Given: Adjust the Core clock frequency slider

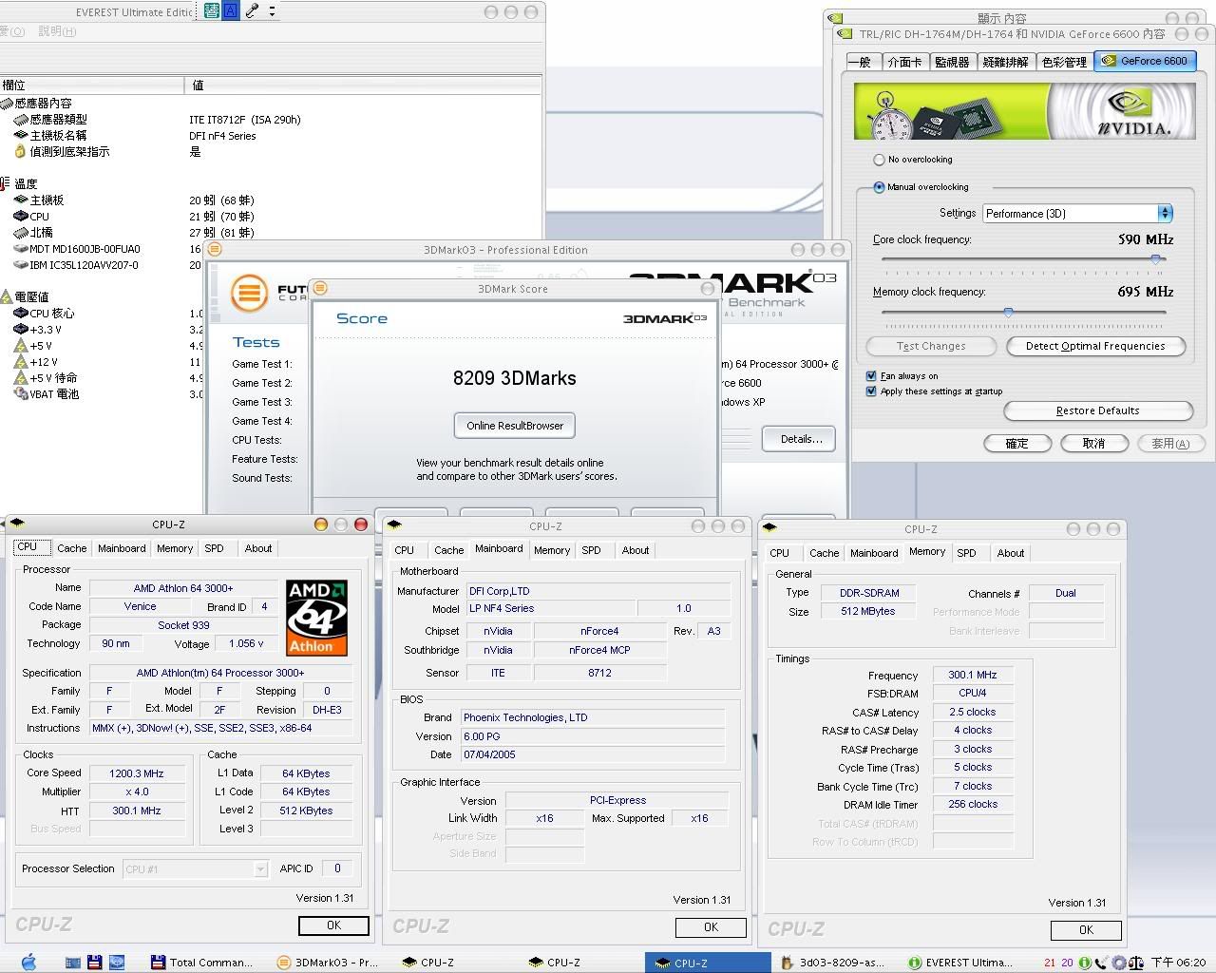Looking at the screenshot, I should click(x=1155, y=258).
